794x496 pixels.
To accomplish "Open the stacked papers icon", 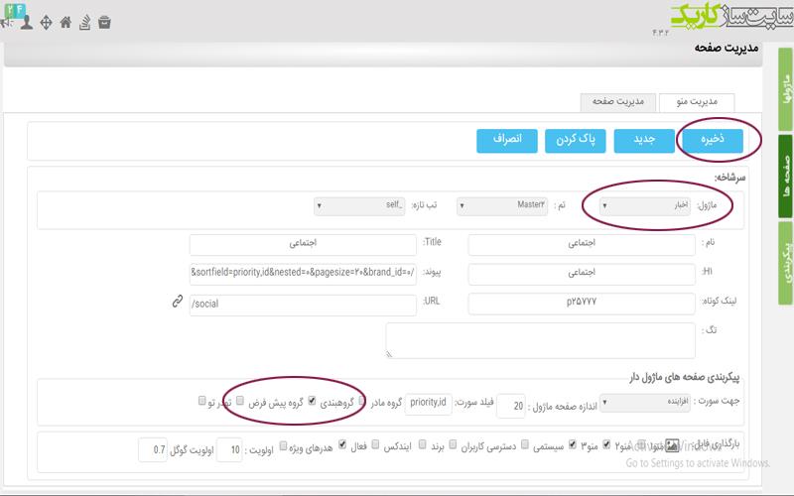I will point(84,22).
